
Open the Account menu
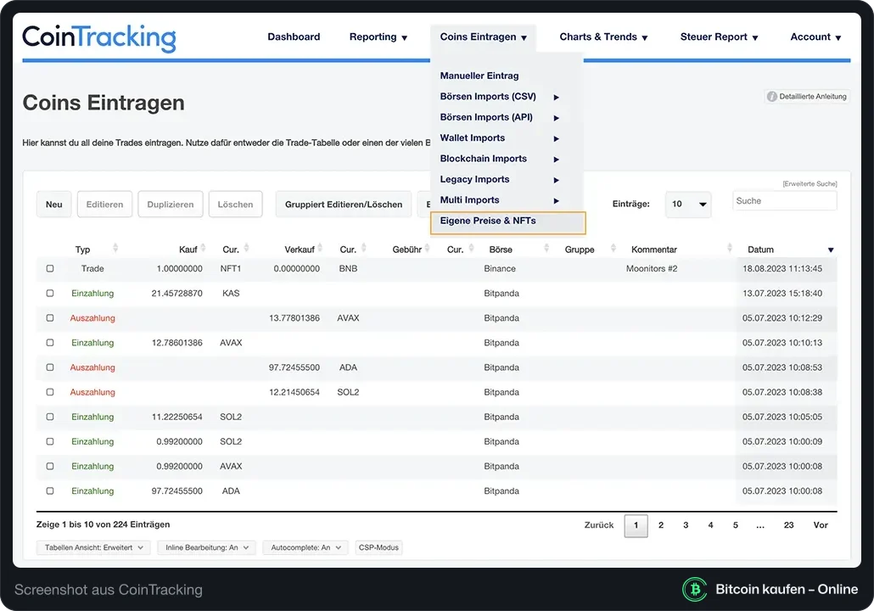815,36
